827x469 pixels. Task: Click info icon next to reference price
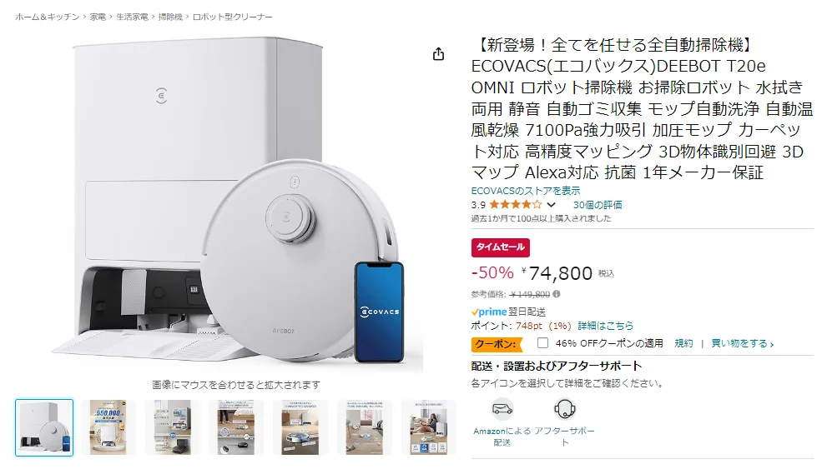point(557,294)
